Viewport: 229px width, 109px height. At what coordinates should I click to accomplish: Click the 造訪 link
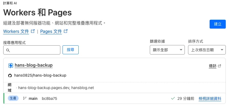(213, 66)
